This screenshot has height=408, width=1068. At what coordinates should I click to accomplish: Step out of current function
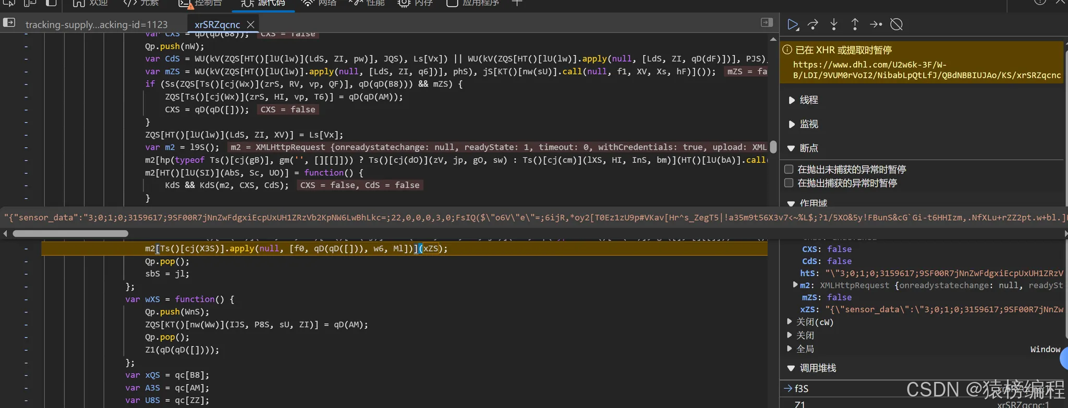[855, 25]
